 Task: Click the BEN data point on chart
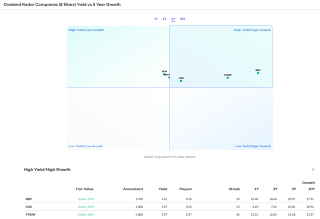pyautogui.click(x=164, y=74)
